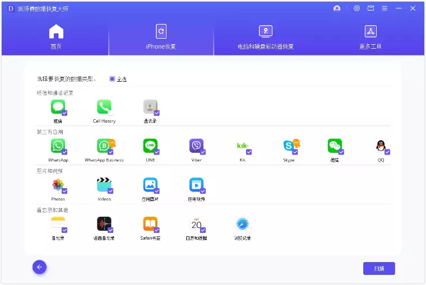
Task: Select the 通讯录 contacts icon
Action: click(x=150, y=106)
